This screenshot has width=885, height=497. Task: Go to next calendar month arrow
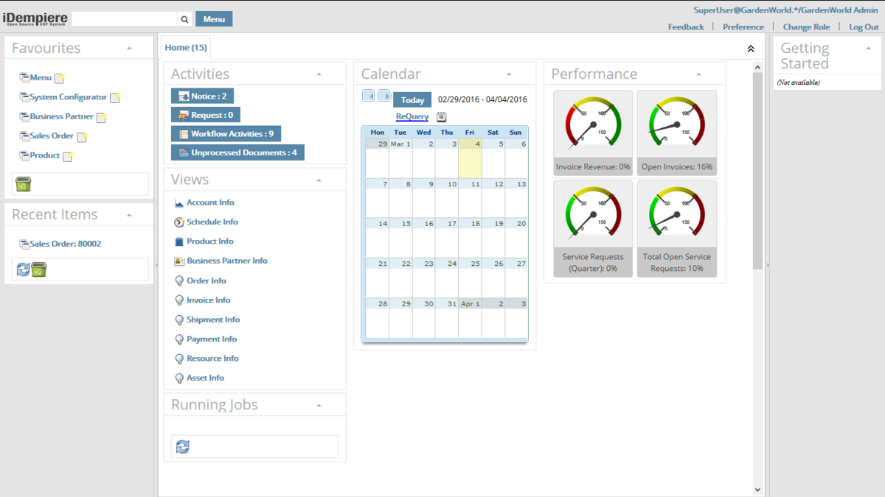(x=384, y=96)
